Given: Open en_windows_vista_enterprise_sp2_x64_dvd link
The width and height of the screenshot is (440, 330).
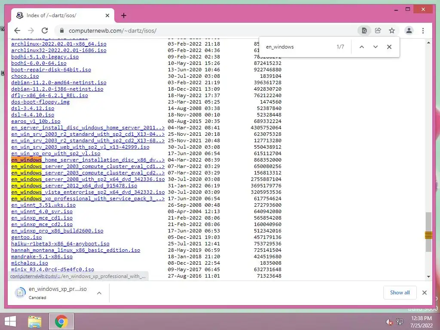Looking at the screenshot, I should pyautogui.click(x=88, y=192).
